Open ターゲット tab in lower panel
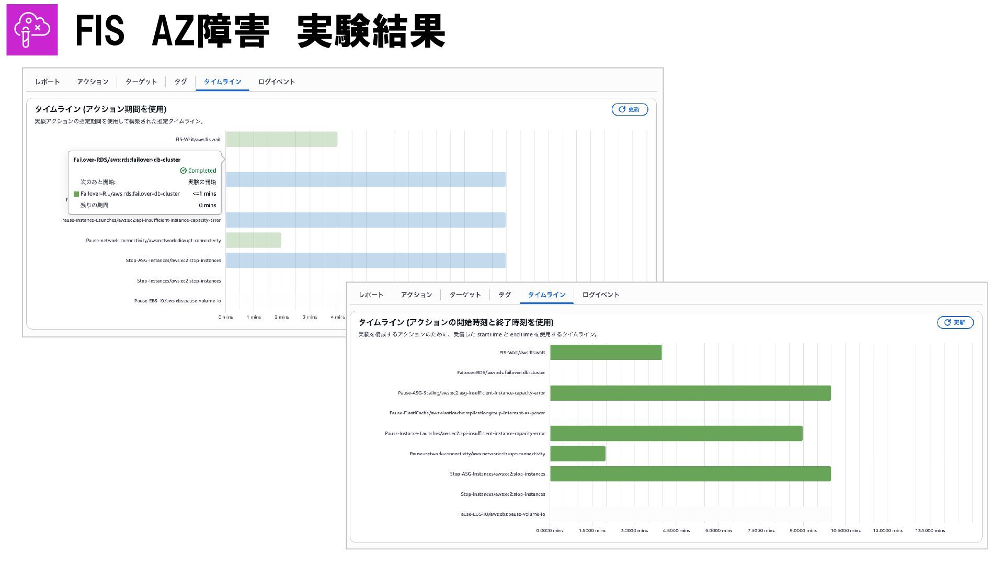Image resolution: width=1004 pixels, height=565 pixels. click(x=465, y=295)
